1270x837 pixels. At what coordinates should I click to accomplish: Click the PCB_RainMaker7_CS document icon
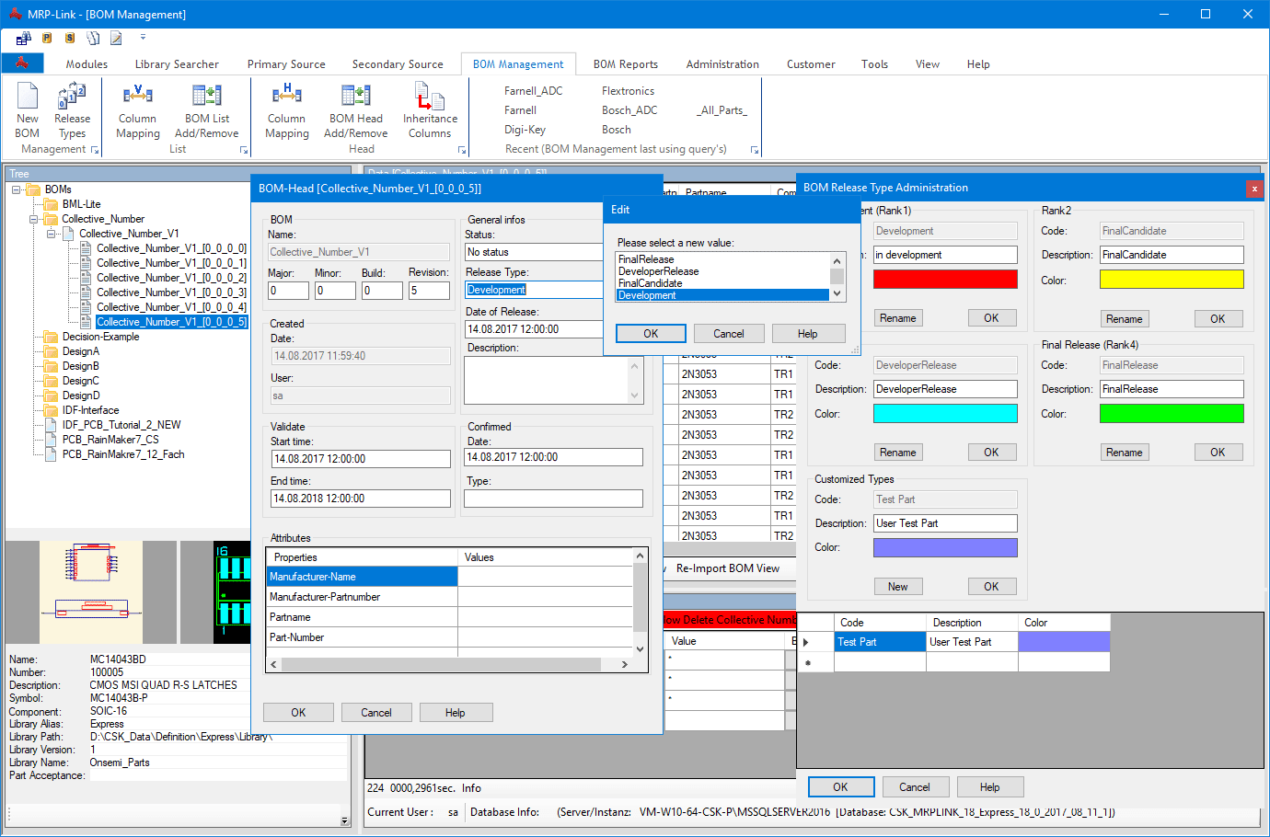52,440
